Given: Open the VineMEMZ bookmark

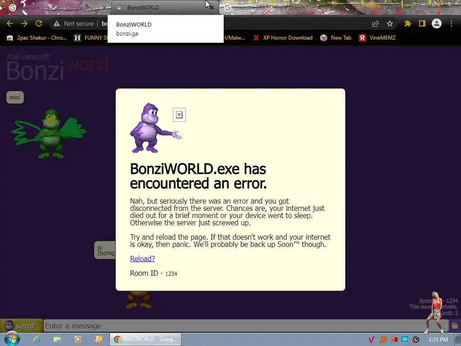Looking at the screenshot, I should tap(378, 38).
